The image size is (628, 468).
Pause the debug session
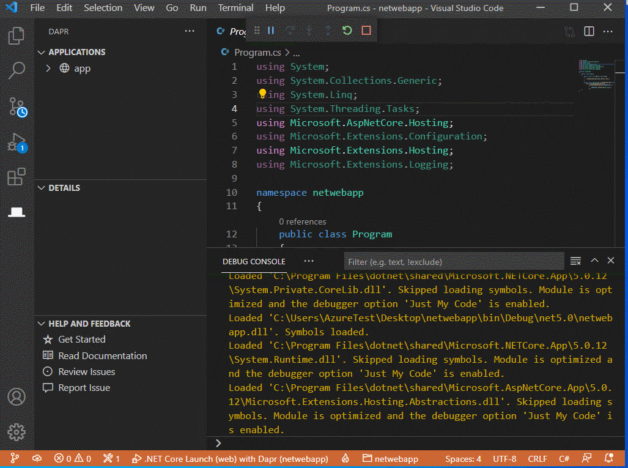(271, 31)
